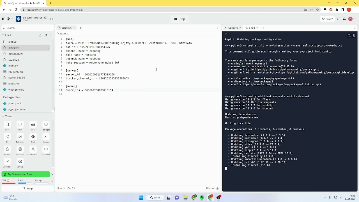Viewport: 359px width, 202px height.
Task: Open the Threads tool
Action: [x=33, y=126]
